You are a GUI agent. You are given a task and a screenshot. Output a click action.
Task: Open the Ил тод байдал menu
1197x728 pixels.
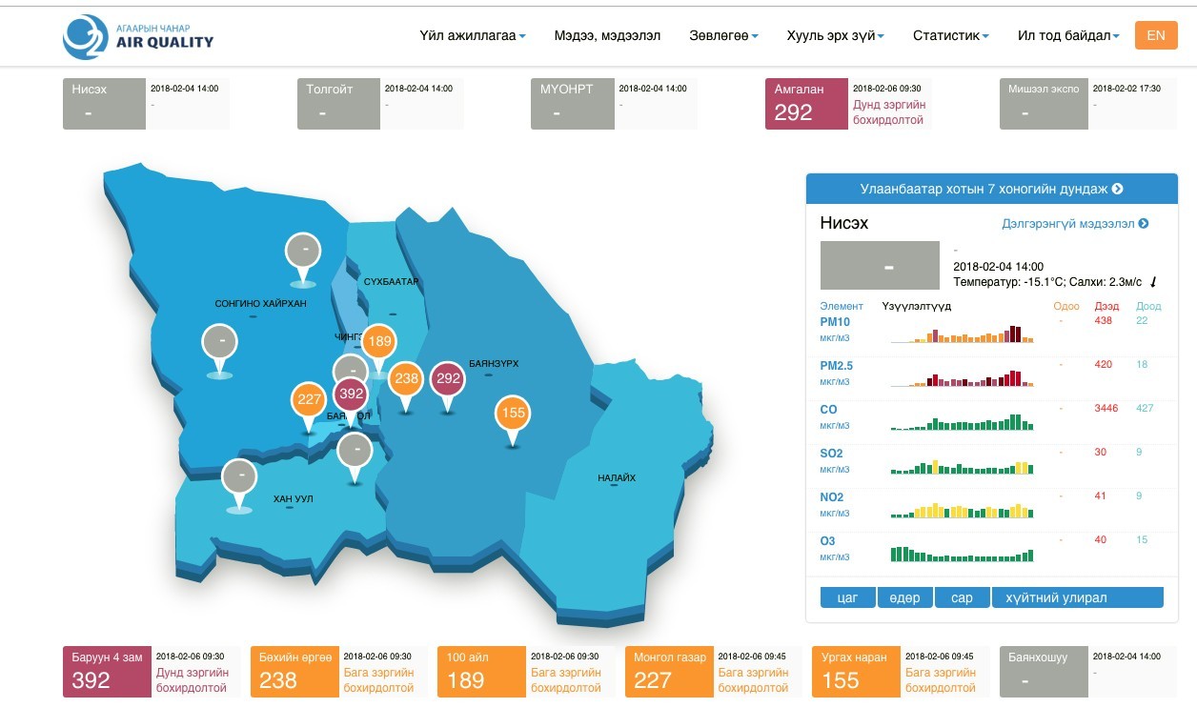1068,36
